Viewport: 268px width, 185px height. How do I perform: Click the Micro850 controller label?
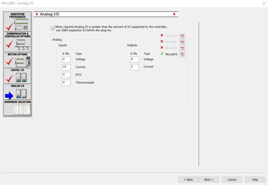point(171,48)
